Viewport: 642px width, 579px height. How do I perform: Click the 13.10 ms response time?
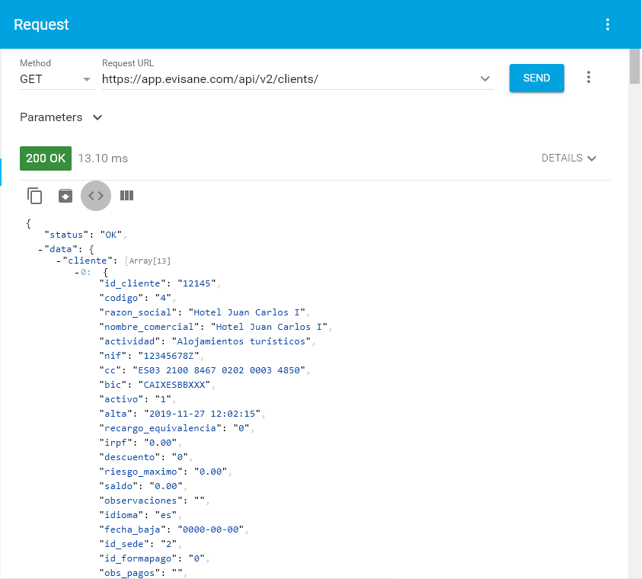pyautogui.click(x=103, y=158)
